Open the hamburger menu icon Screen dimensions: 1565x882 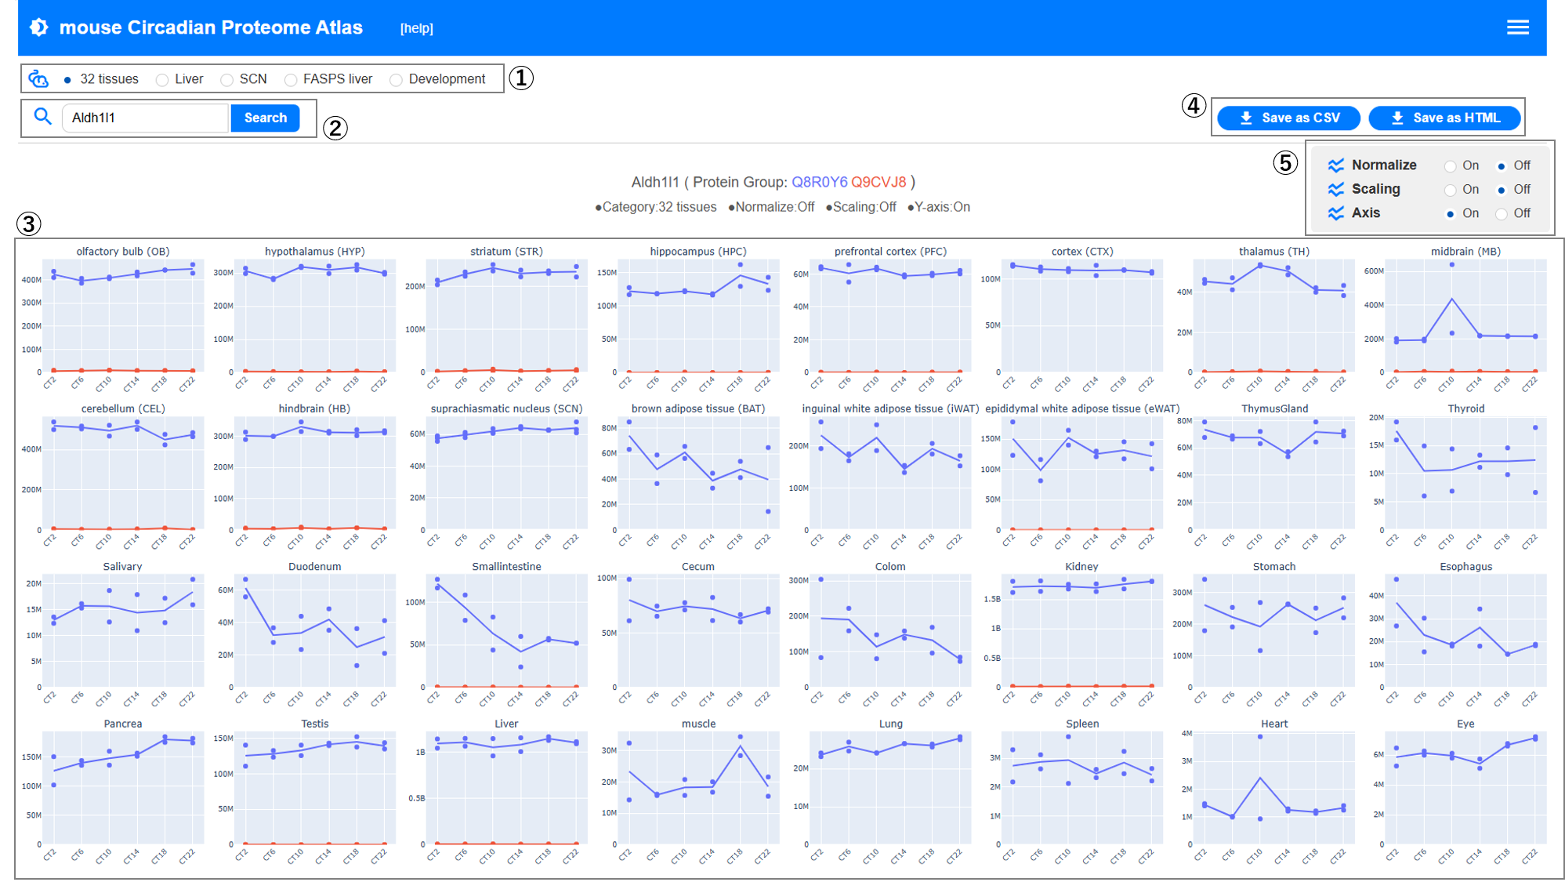[1517, 27]
